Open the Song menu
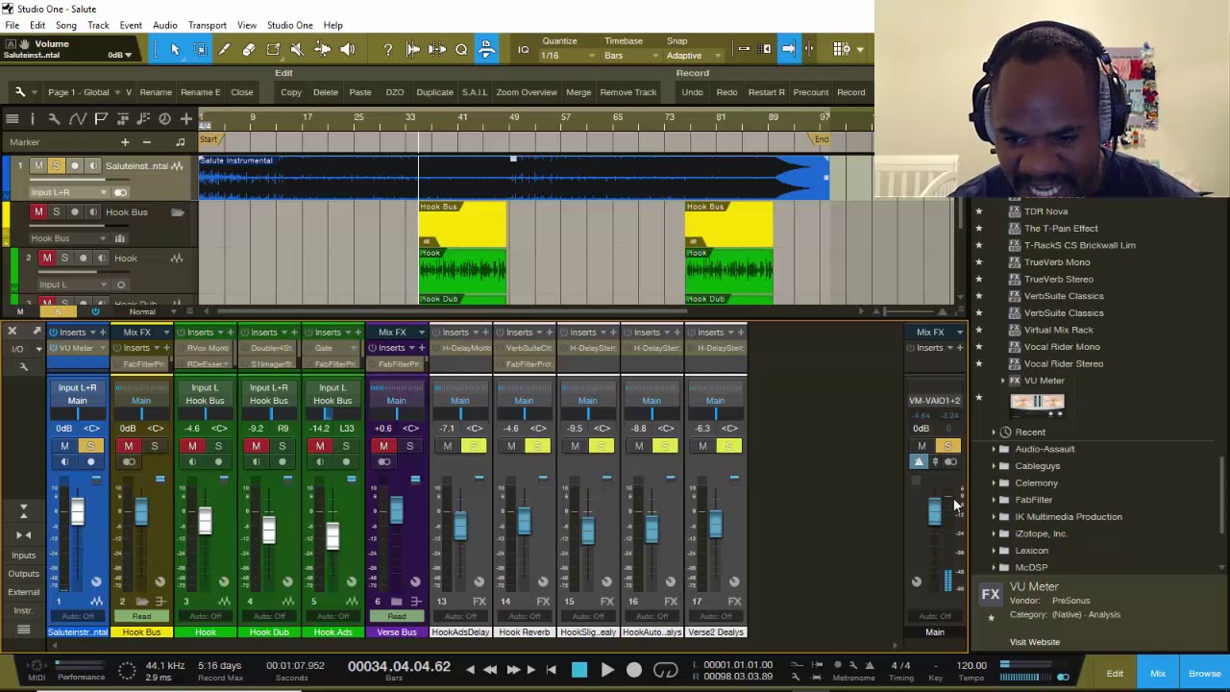This screenshot has height=692, width=1230. 66,25
